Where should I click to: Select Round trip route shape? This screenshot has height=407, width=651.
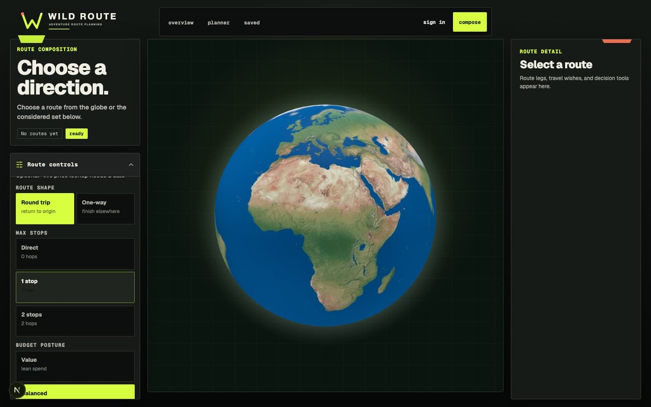click(45, 208)
